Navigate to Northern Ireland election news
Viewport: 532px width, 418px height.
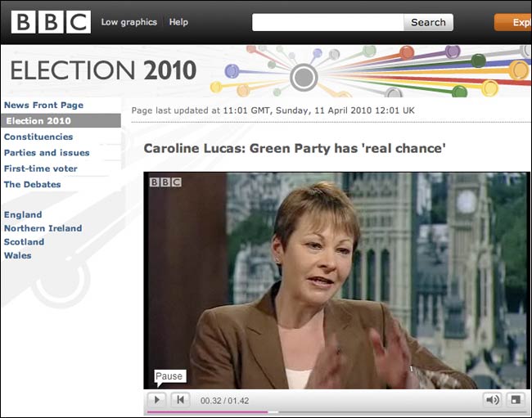click(x=43, y=228)
